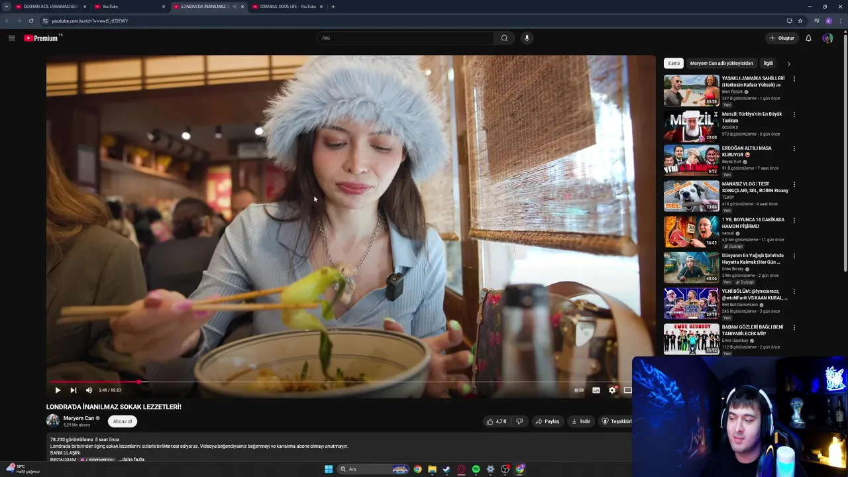
Task: Click the Teşekkürler thanks button
Action: tap(616, 421)
